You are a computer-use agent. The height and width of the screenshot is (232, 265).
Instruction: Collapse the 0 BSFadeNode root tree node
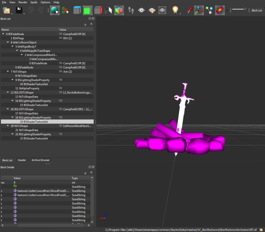(3, 34)
